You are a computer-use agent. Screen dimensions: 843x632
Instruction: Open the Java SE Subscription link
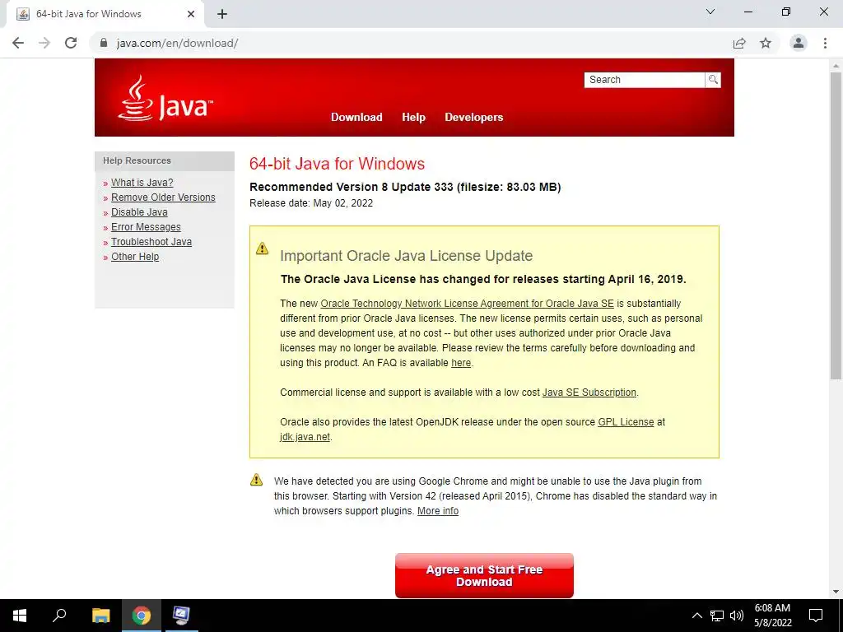click(x=589, y=393)
